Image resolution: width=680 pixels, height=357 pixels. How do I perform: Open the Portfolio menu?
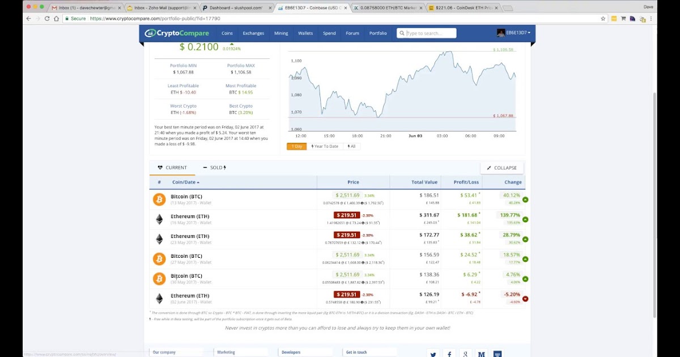(378, 33)
